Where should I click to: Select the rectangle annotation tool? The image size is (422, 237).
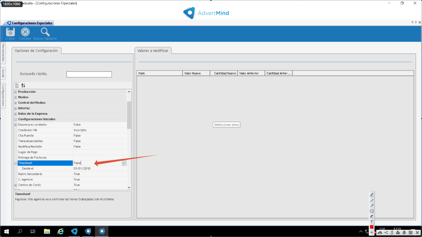372,211
